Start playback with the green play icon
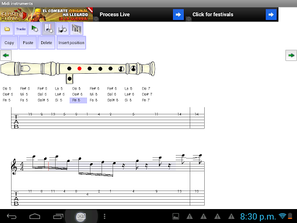 [35, 29]
